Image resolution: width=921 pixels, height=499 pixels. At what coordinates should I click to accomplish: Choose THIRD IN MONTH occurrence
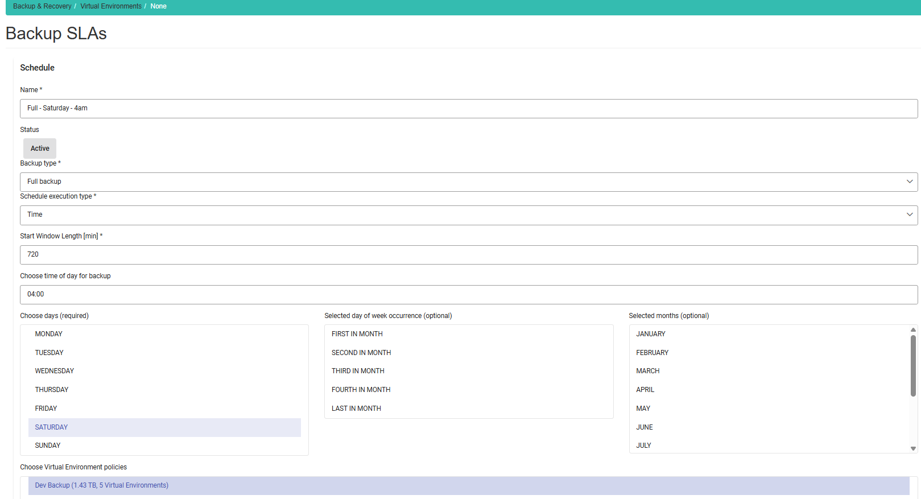coord(469,371)
